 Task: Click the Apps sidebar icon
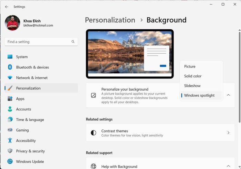coord(10,99)
